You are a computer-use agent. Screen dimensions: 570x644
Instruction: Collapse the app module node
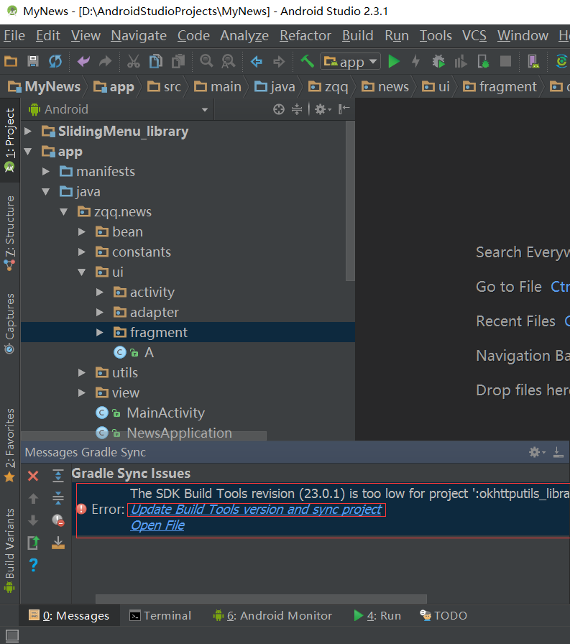click(28, 151)
